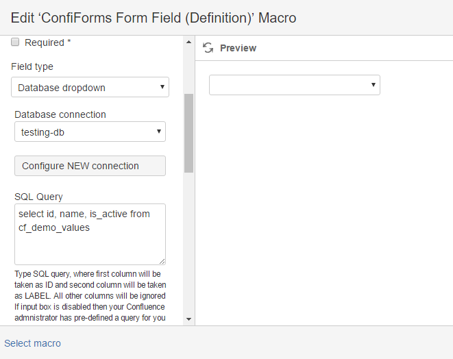Click the scrollbar up arrow
This screenshot has height=359, width=453.
pyautogui.click(x=188, y=42)
